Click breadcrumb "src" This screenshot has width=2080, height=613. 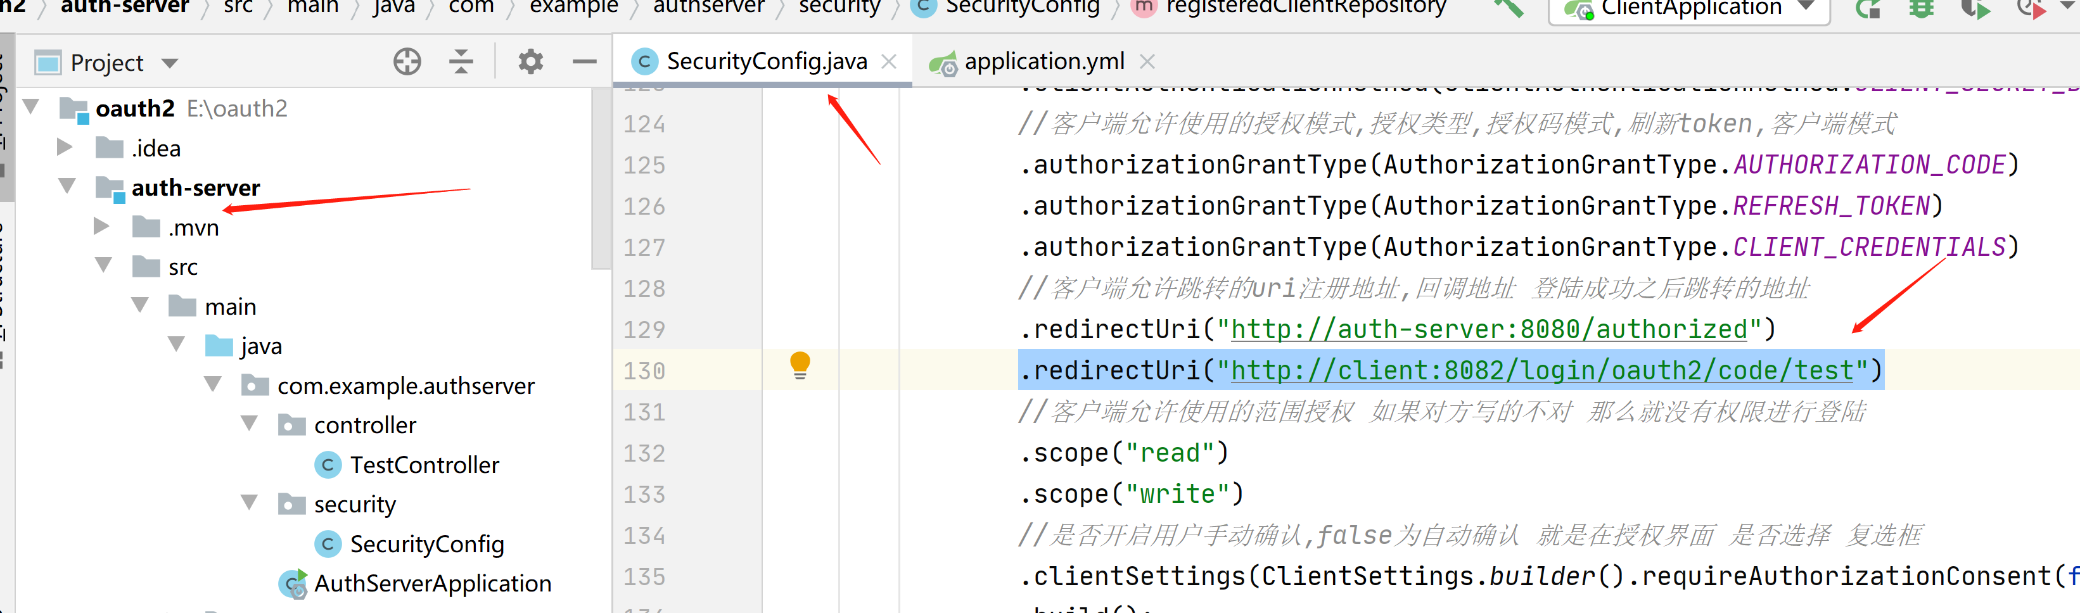(x=238, y=8)
